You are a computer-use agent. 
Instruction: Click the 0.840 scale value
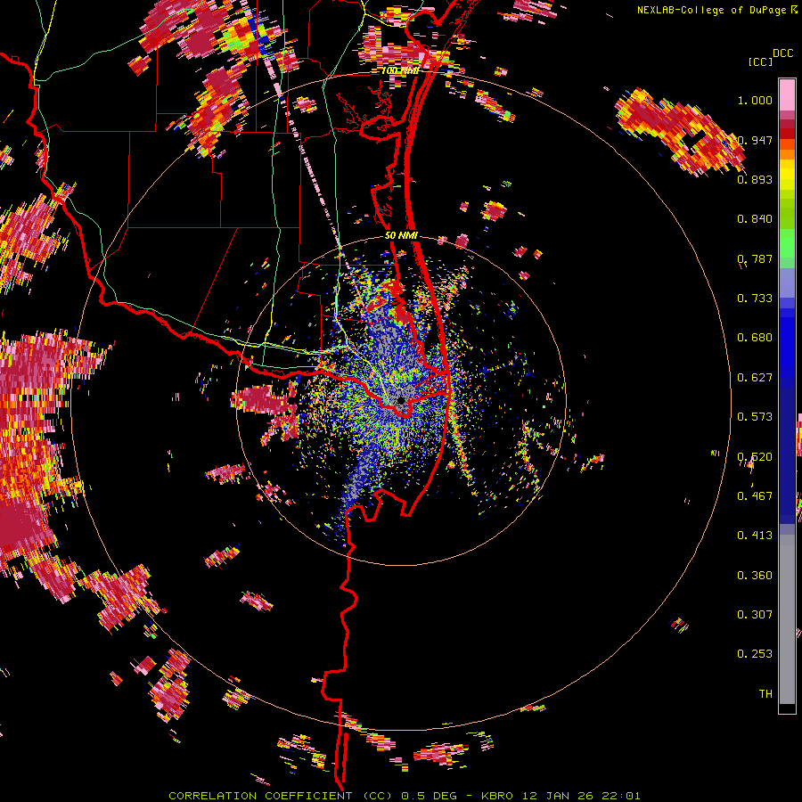(x=755, y=219)
